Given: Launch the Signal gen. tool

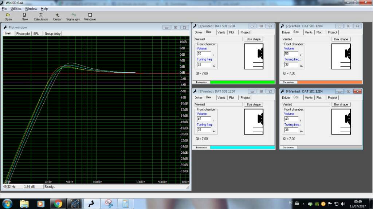Looking at the screenshot, I should (74, 17).
